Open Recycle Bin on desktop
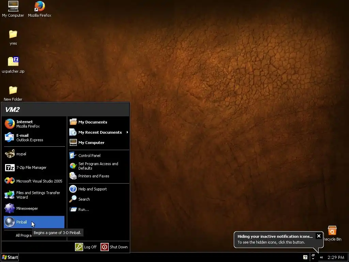The height and width of the screenshot is (262, 349). coord(332,233)
